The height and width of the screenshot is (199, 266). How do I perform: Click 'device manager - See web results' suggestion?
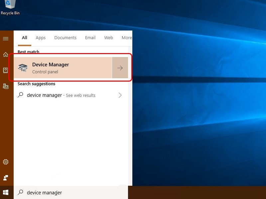pos(61,95)
